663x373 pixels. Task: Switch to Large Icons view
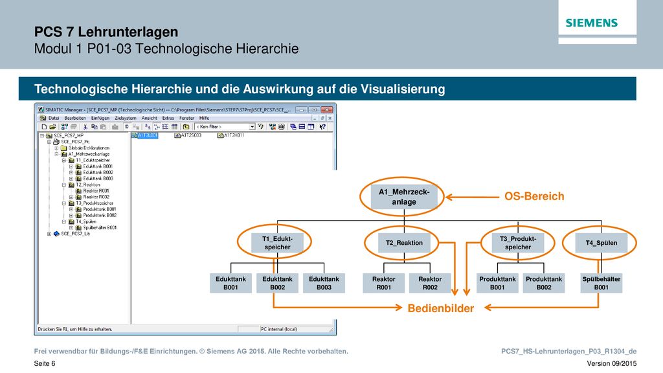tap(148, 126)
